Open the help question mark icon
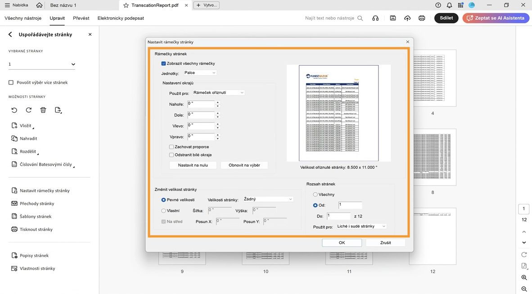532x294 pixels. click(x=438, y=5)
